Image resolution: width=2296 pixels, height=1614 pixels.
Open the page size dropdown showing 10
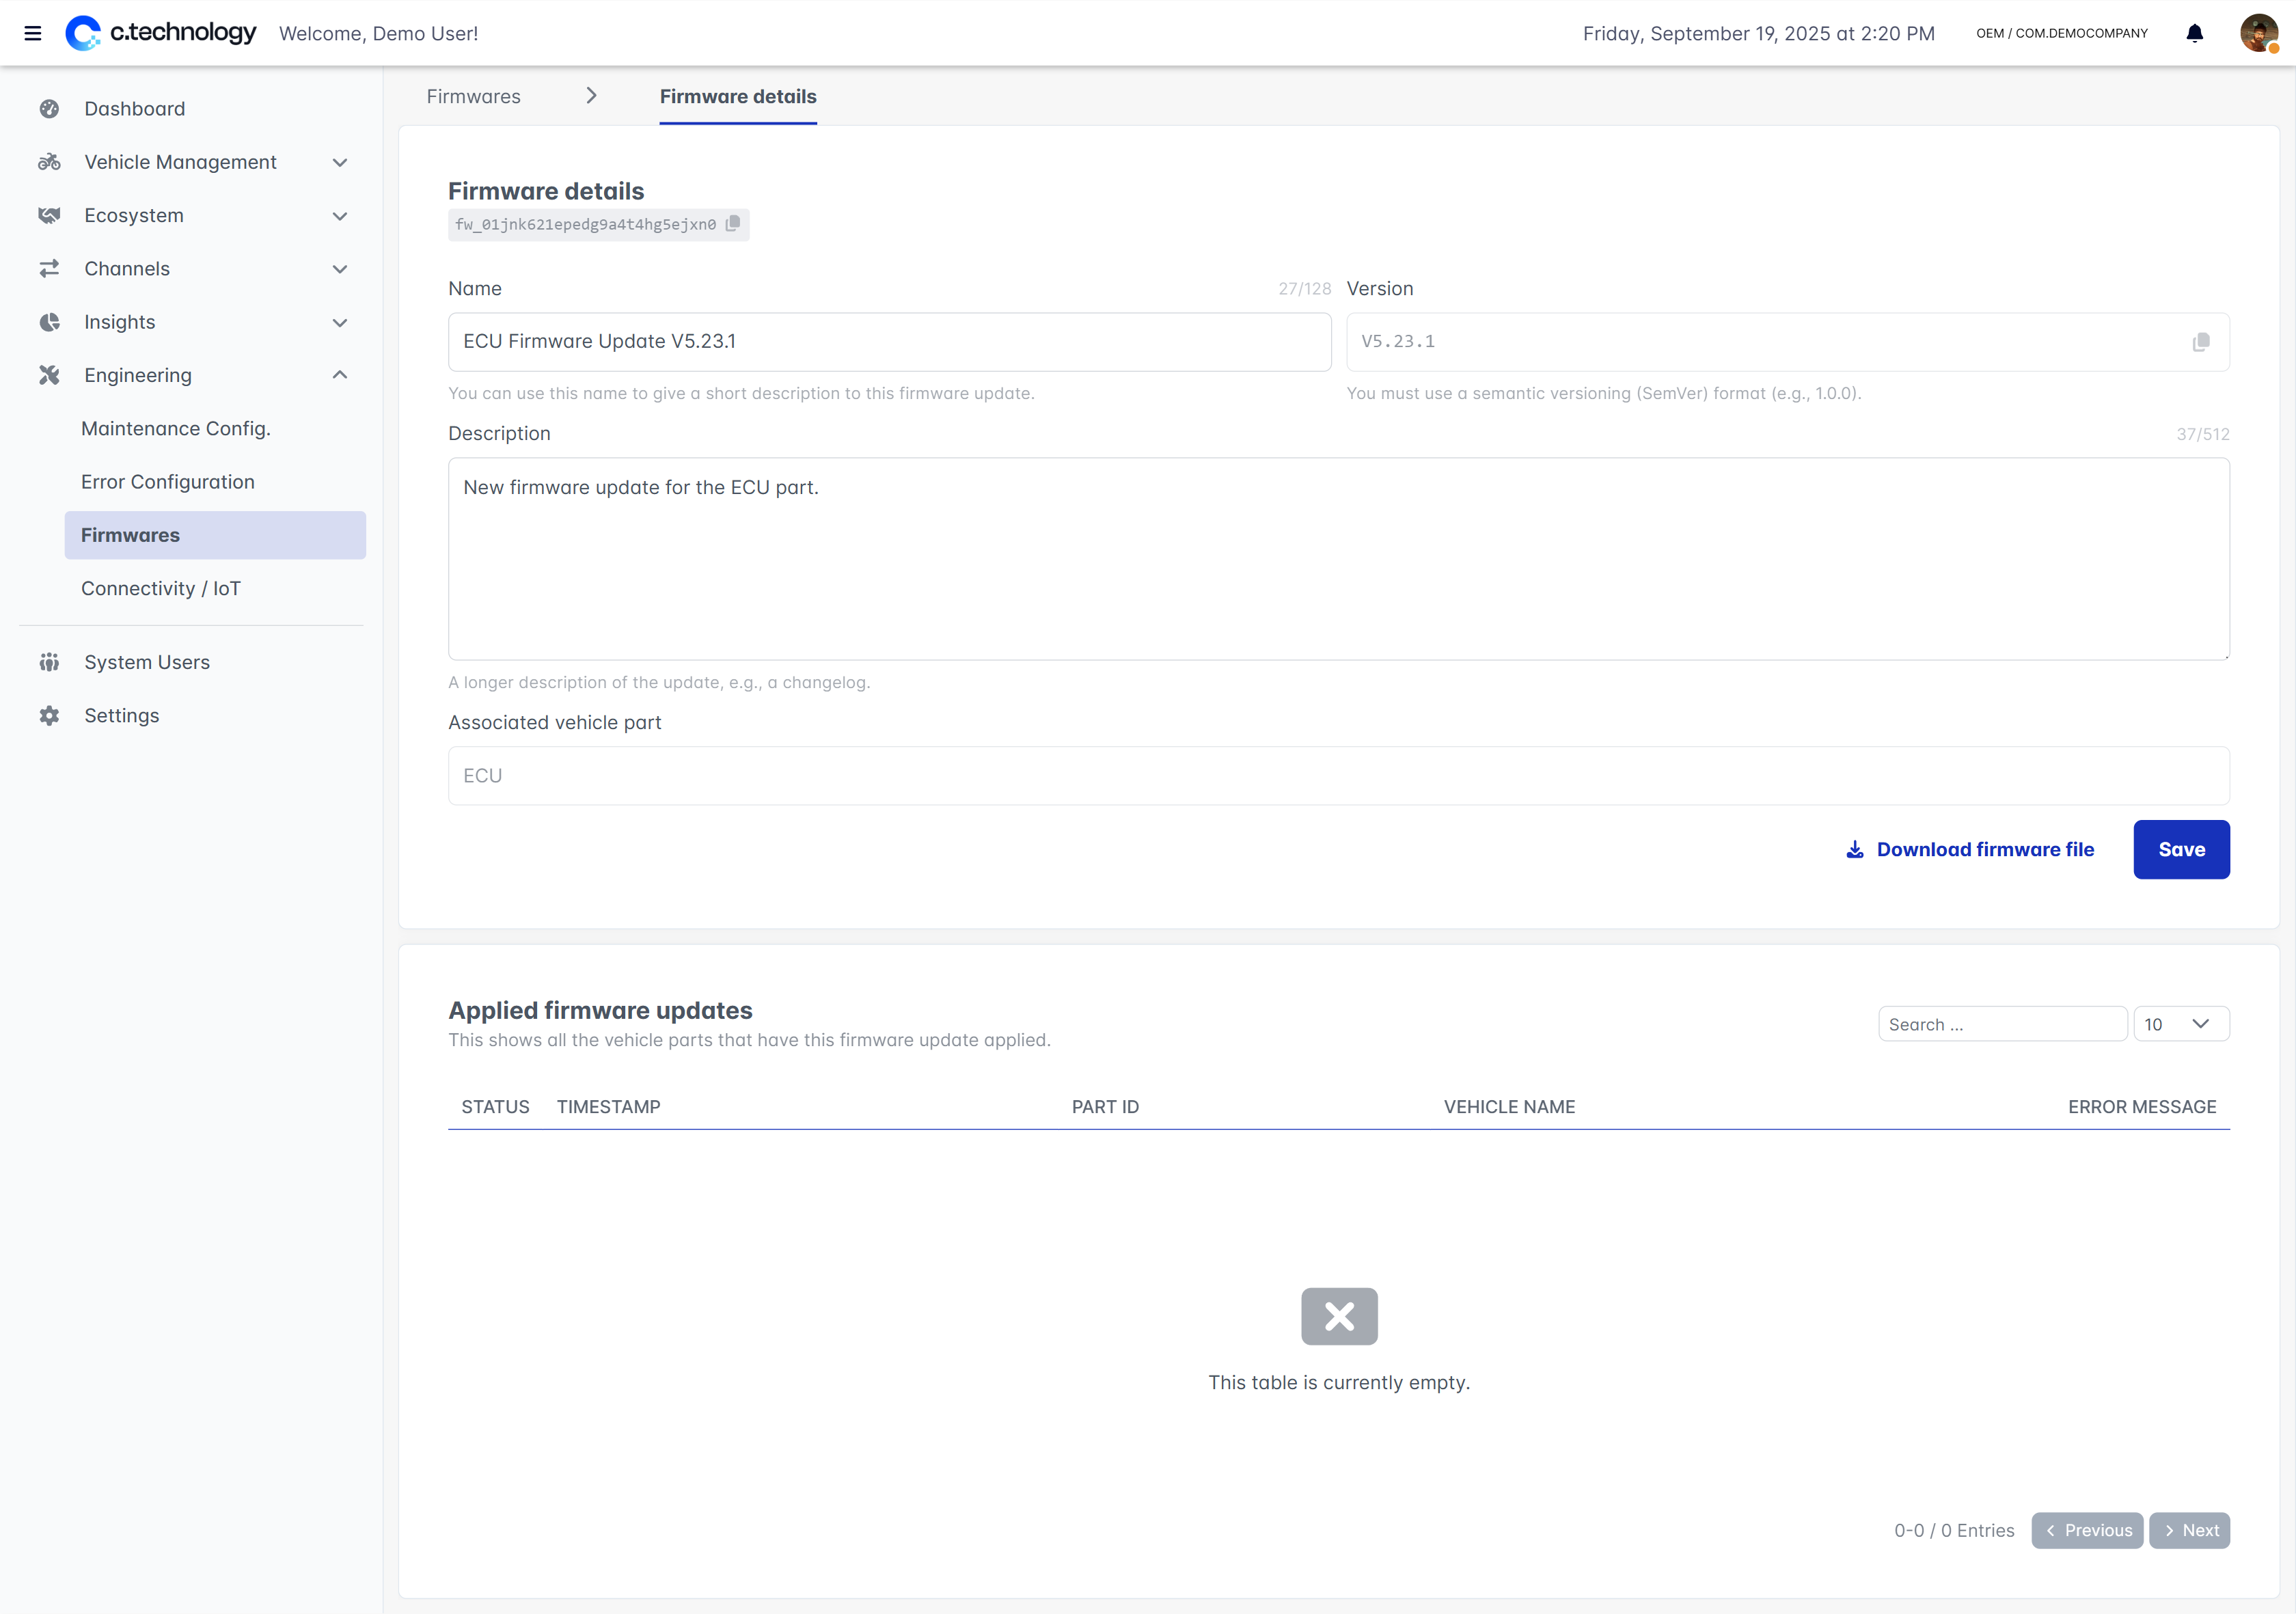[x=2180, y=1024]
